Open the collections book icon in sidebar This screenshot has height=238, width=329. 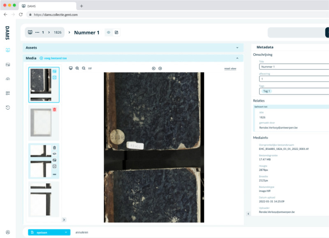8,50
